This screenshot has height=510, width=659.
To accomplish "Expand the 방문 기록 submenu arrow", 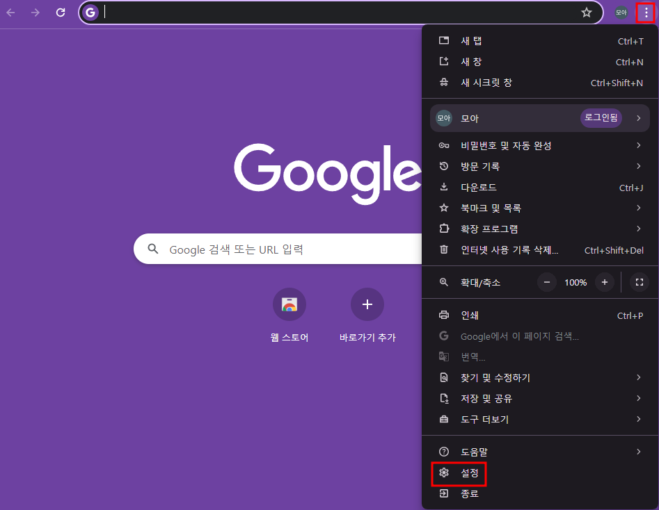I will click(x=638, y=166).
